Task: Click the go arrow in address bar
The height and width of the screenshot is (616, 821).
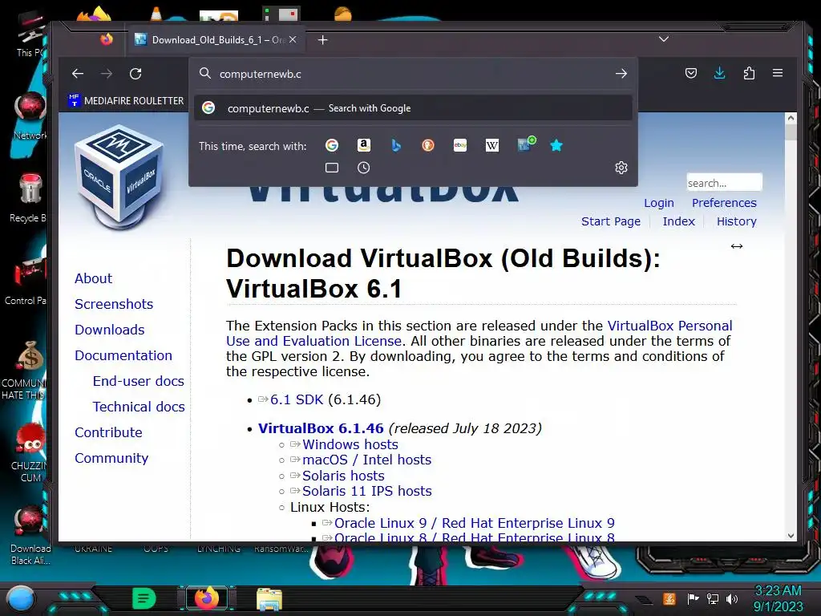Action: [x=621, y=74]
